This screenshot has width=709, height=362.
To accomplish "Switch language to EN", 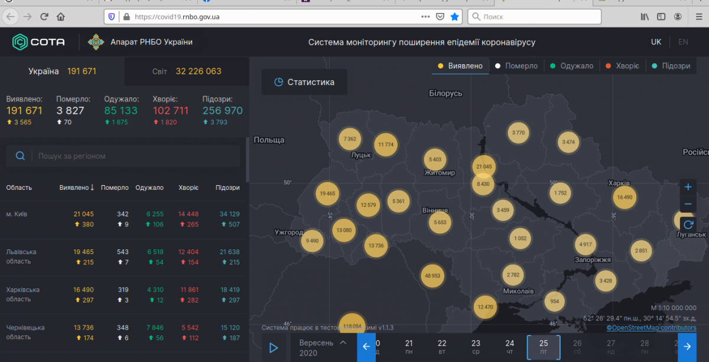I will pyautogui.click(x=683, y=42).
